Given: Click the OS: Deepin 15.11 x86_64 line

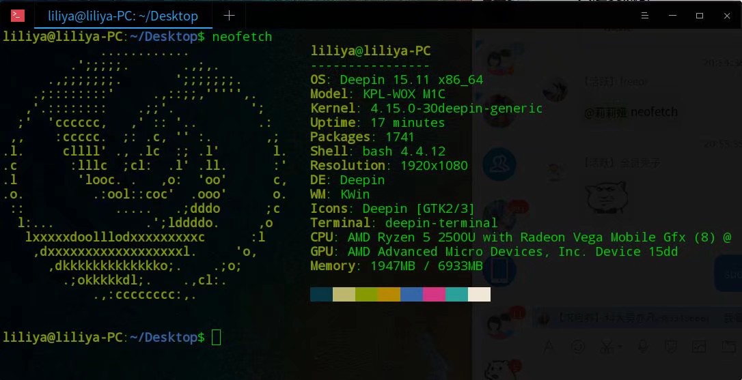Looking at the screenshot, I should pyautogui.click(x=396, y=79).
